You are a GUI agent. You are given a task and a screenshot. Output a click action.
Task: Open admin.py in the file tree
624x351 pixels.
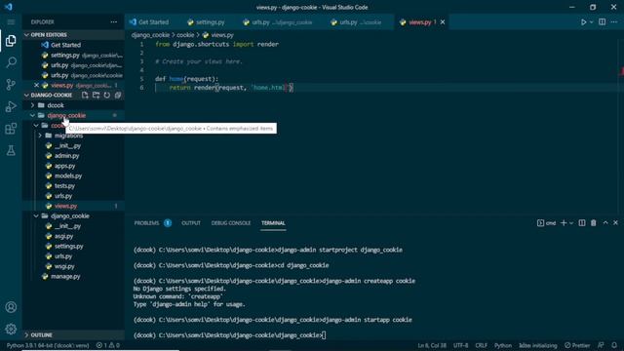click(x=66, y=156)
